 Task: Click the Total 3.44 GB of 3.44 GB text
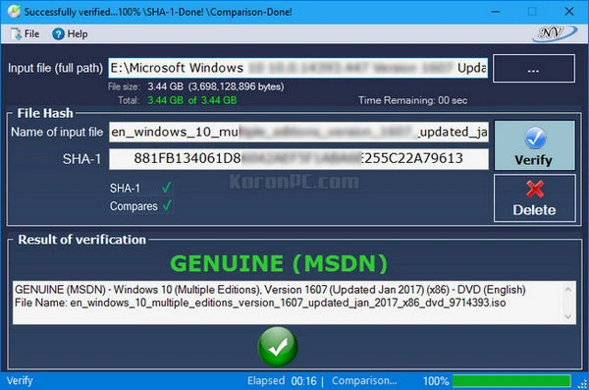pyautogui.click(x=178, y=100)
